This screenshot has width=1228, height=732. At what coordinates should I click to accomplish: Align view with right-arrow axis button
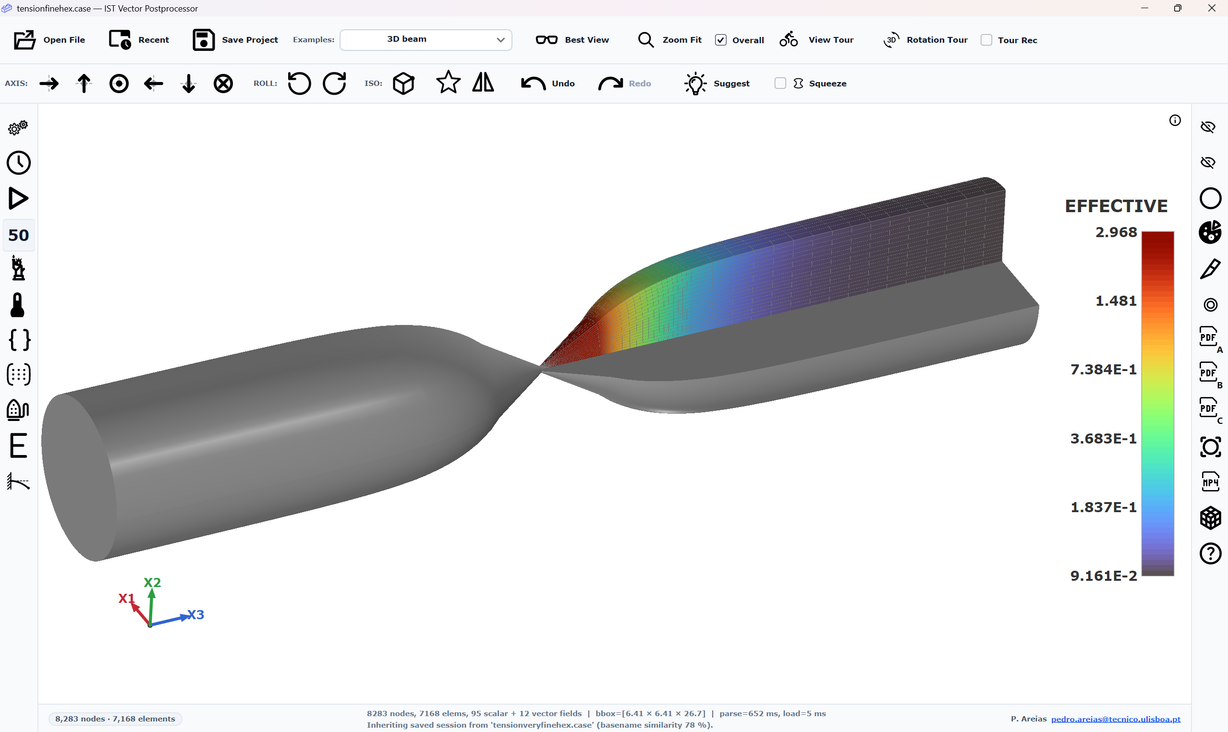pos(49,84)
